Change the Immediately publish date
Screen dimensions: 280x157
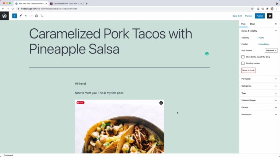[264, 44]
